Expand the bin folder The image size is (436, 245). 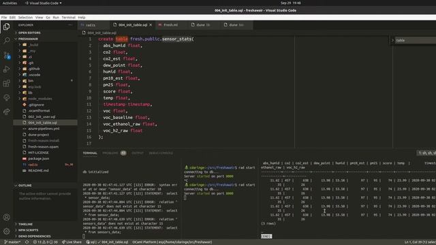(x=31, y=81)
